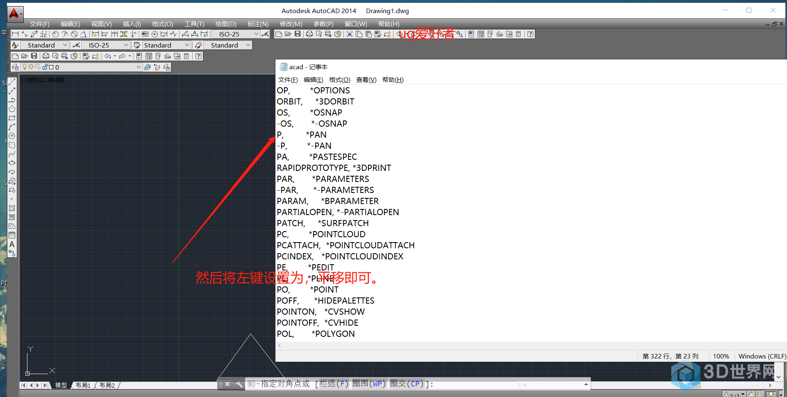Toggle layer 0 freeze sun icon
Image resolution: width=787 pixels, height=397 pixels.
coord(31,67)
